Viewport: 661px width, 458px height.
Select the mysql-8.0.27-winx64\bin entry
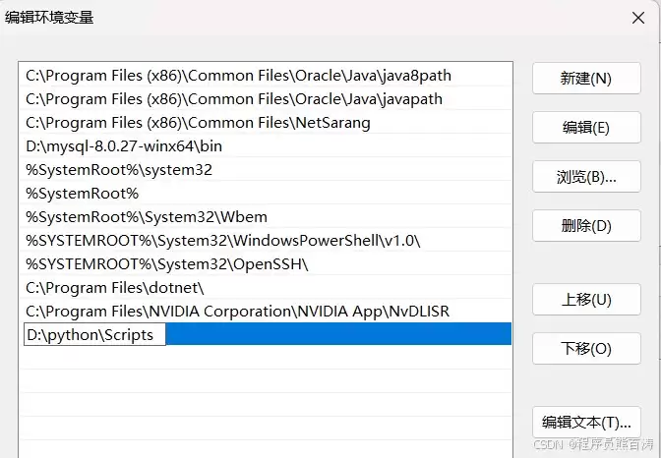266,146
